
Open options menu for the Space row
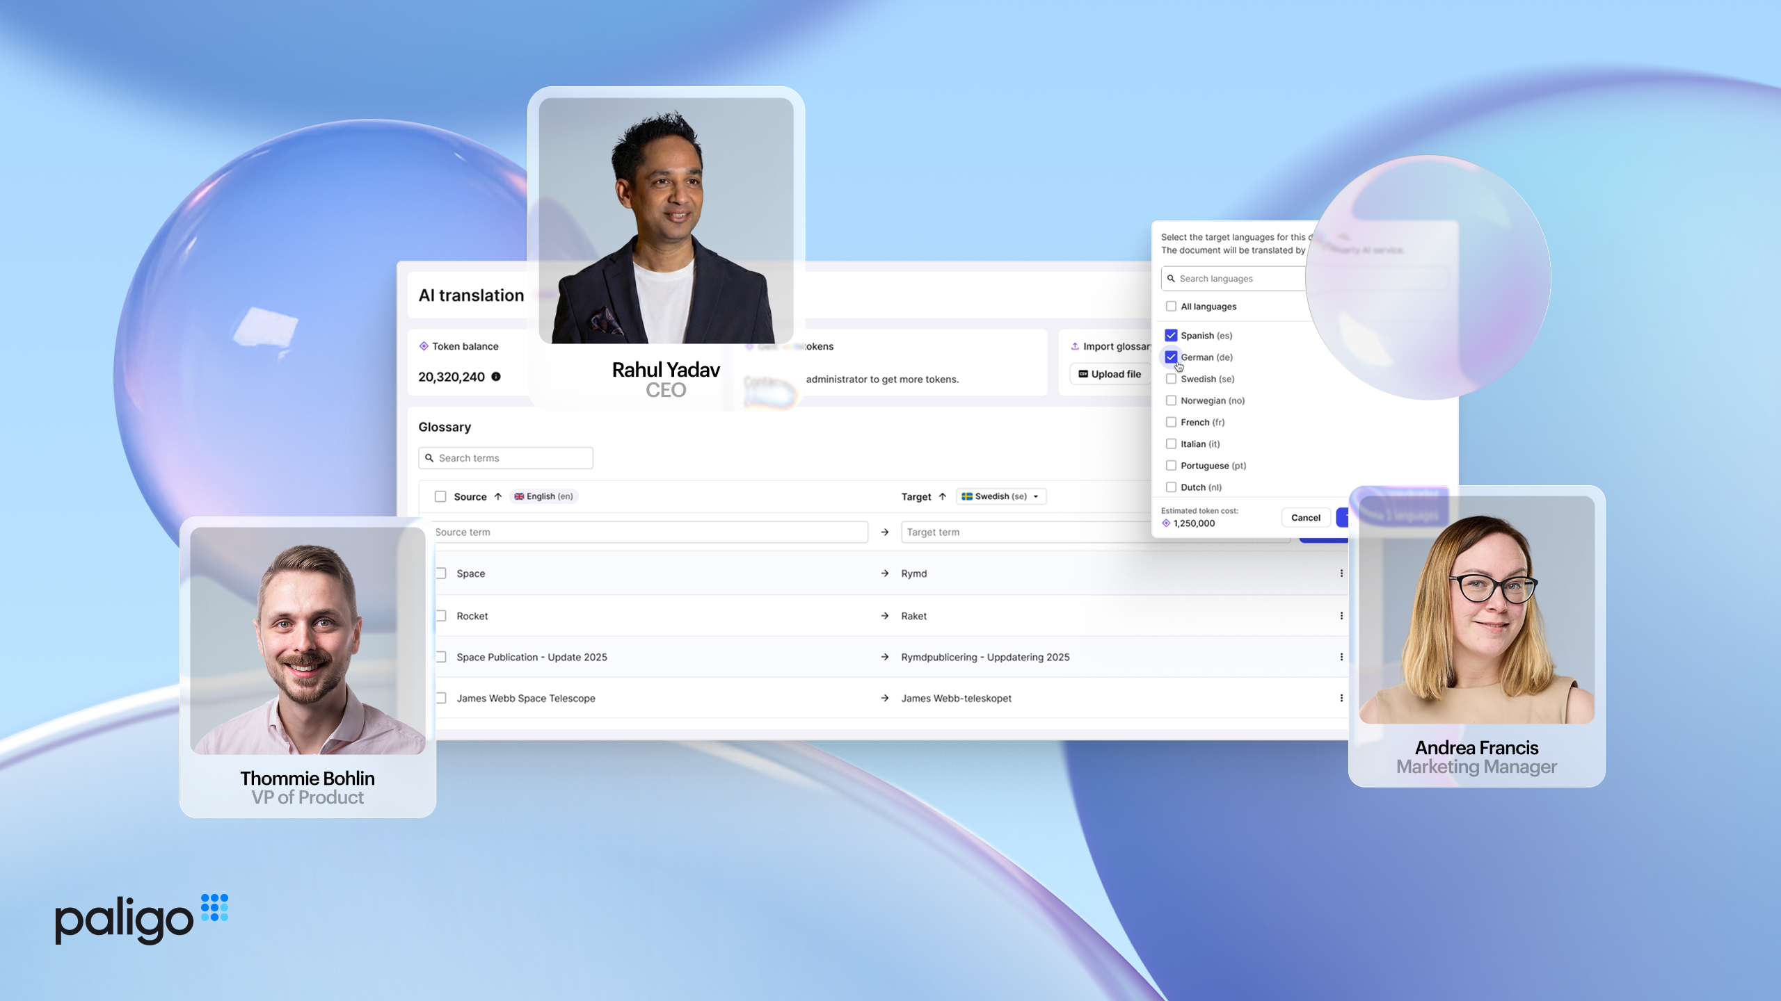coord(1341,573)
